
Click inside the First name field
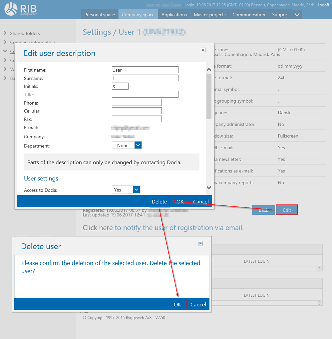pyautogui.click(x=145, y=70)
